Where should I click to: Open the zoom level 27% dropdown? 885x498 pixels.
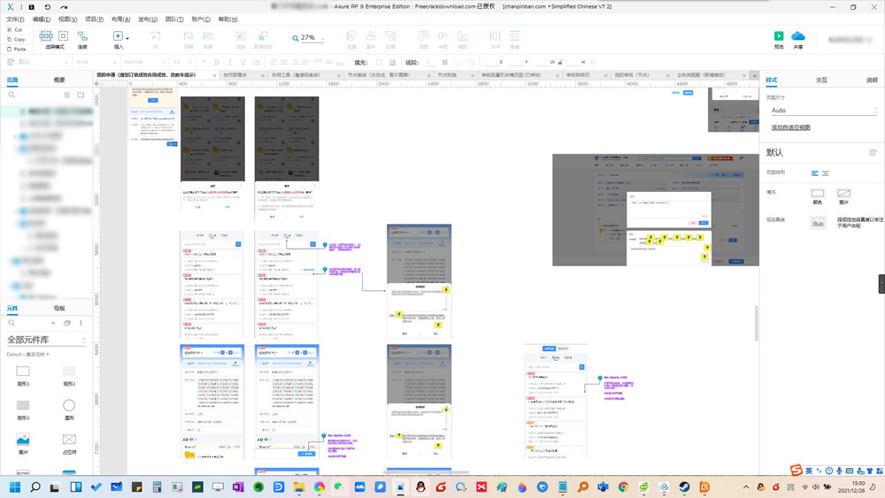(309, 38)
